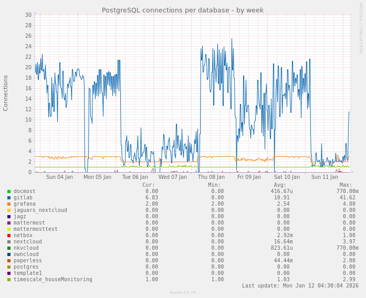
Task: Click the nextcloud gray legend swatch
Action: pyautogui.click(x=9, y=242)
